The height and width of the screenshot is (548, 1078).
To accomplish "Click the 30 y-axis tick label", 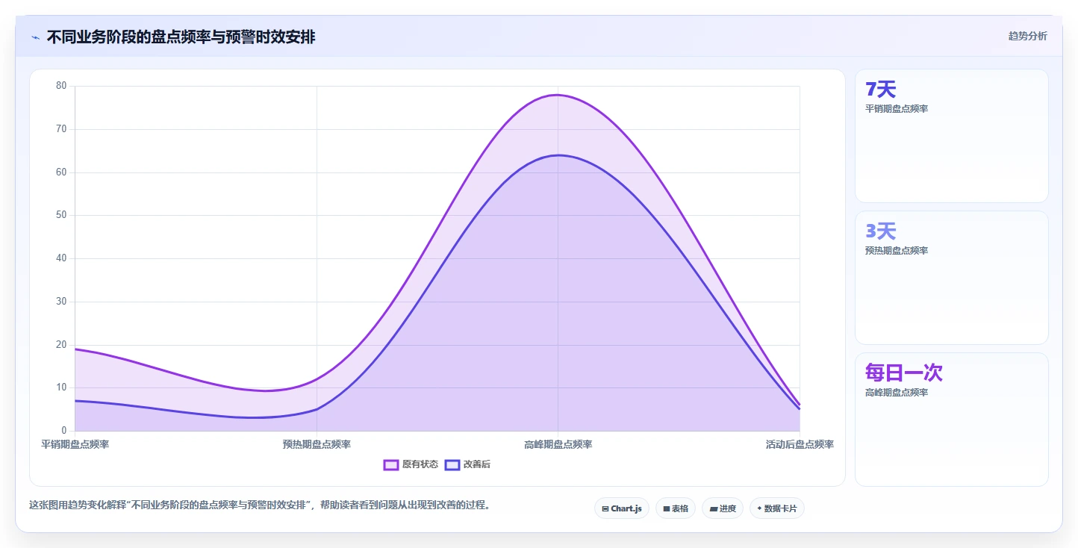I will [61, 302].
